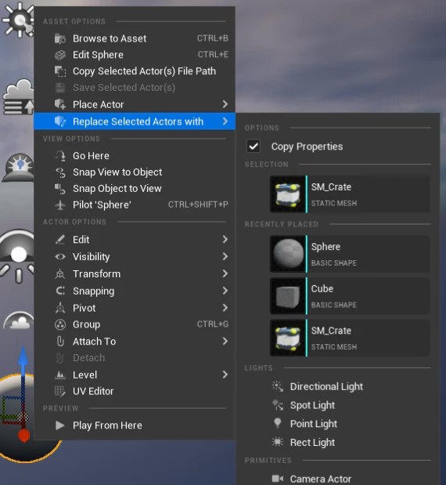Click the Rect Light icon
Image resolution: width=446 pixels, height=485 pixels.
click(x=277, y=442)
